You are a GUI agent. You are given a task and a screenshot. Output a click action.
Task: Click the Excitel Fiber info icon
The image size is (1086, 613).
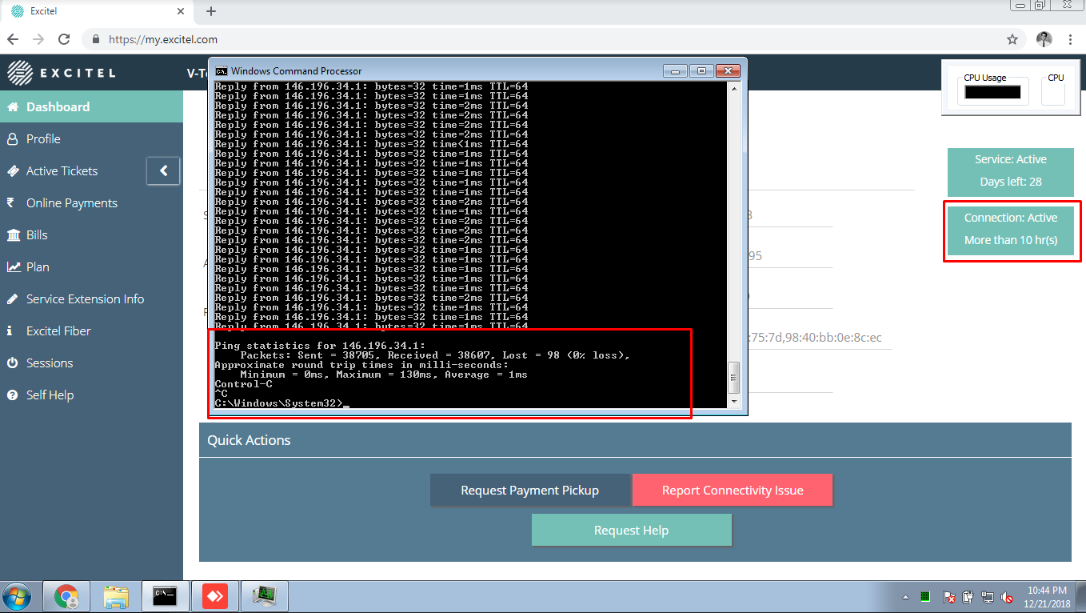[x=10, y=331]
